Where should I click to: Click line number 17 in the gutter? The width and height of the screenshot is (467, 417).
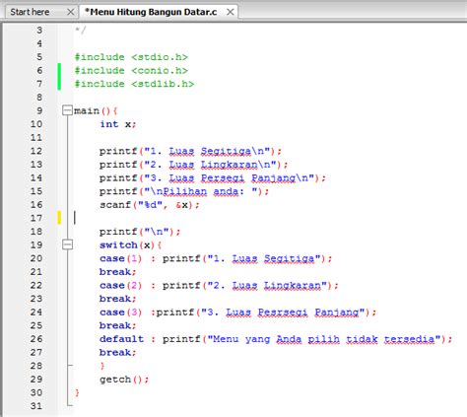(x=36, y=218)
